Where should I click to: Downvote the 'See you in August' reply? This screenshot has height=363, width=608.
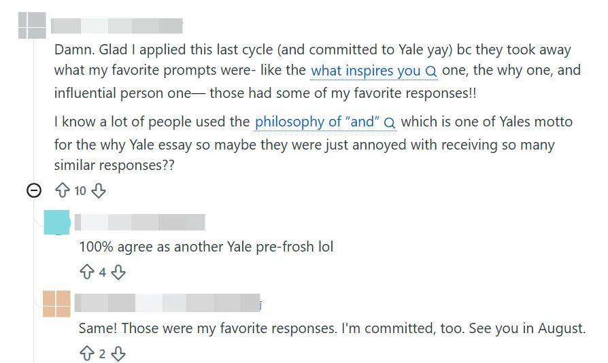(118, 353)
